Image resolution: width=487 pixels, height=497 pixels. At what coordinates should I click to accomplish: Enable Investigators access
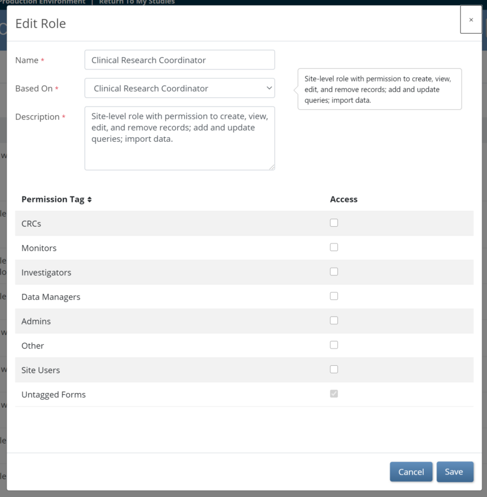click(x=334, y=271)
